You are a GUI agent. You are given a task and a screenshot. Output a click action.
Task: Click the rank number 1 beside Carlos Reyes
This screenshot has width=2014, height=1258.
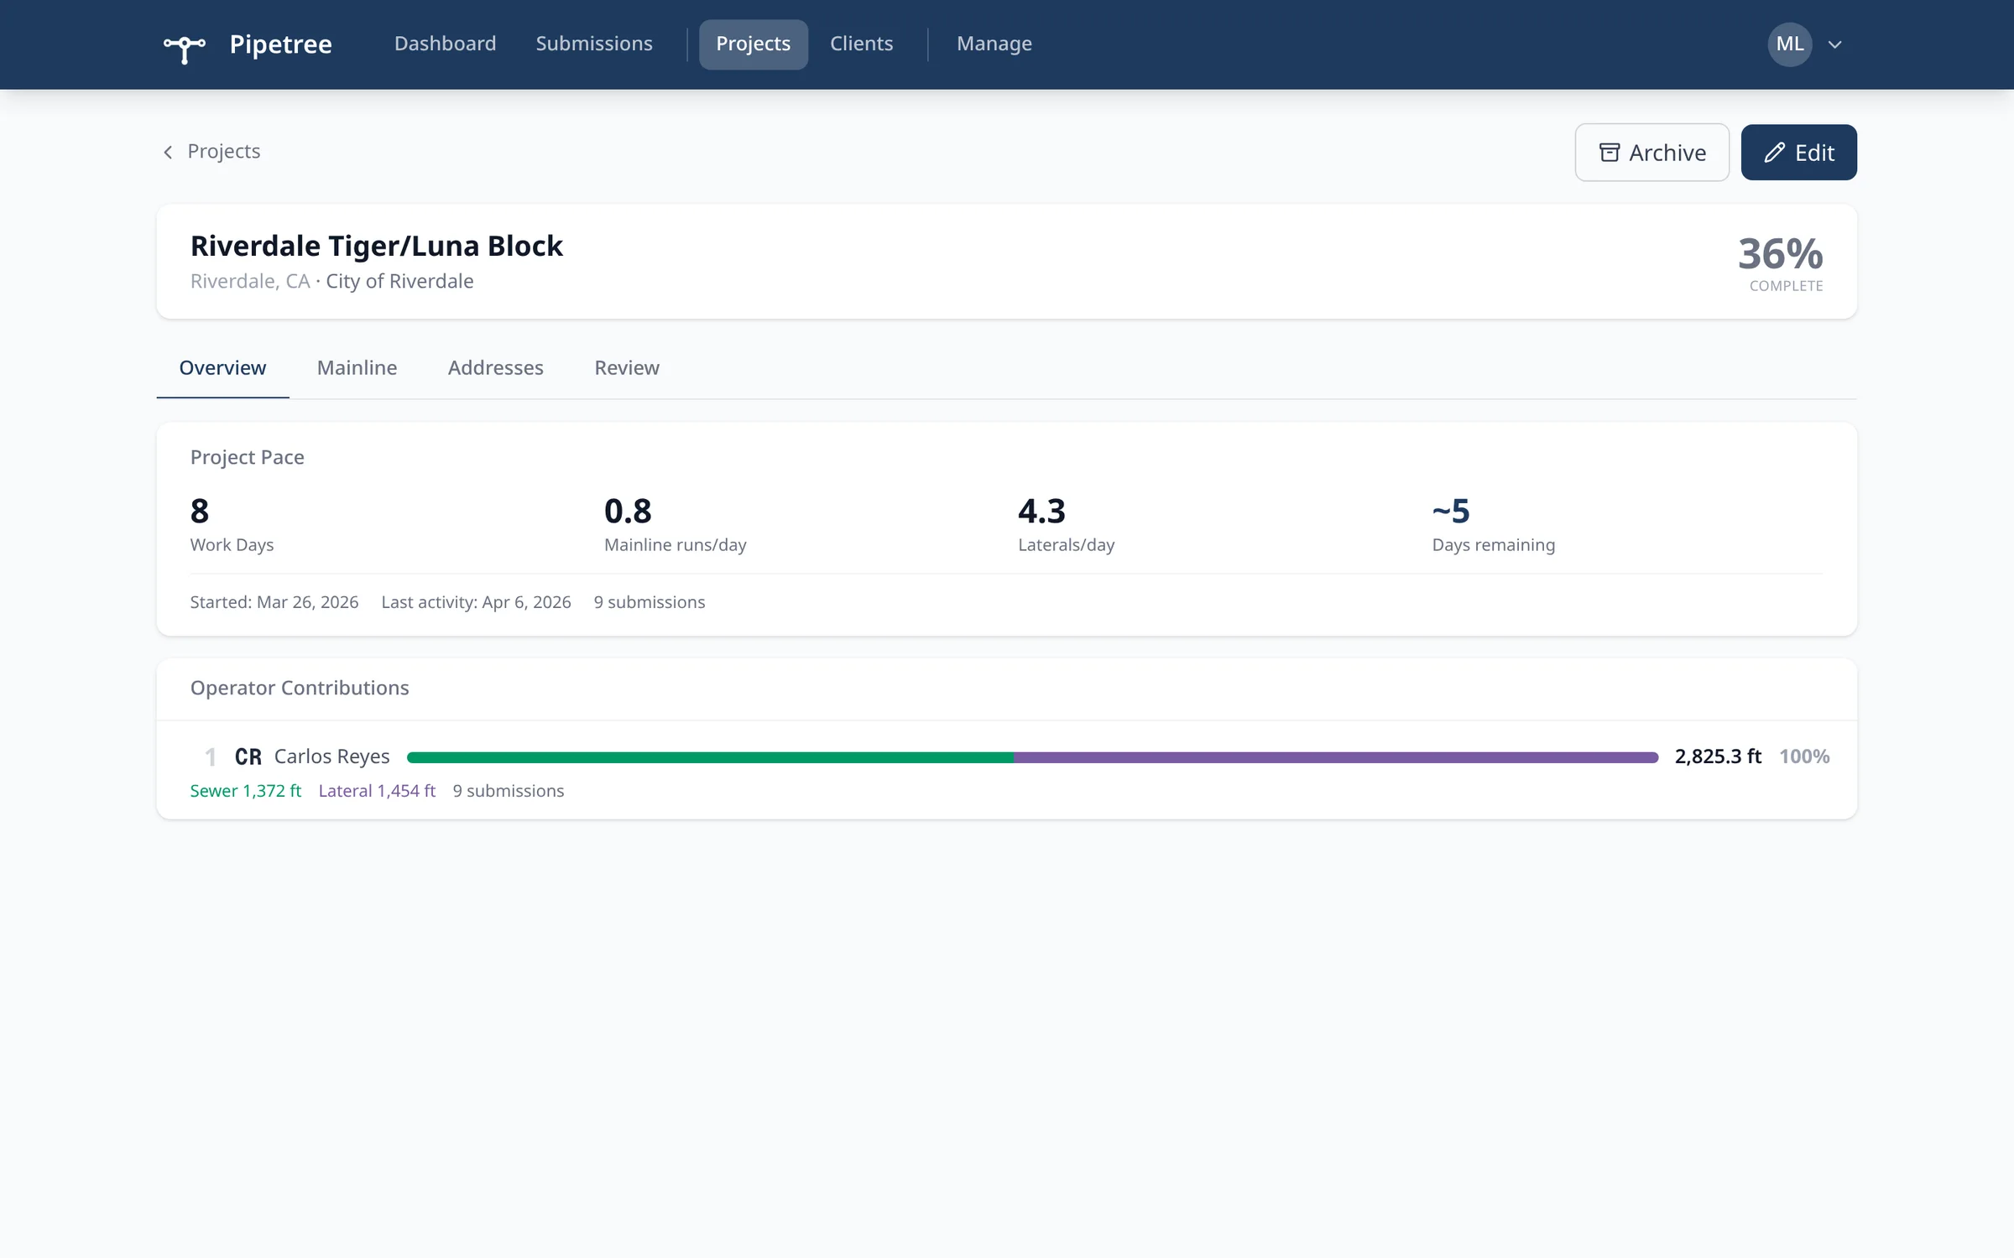211,757
